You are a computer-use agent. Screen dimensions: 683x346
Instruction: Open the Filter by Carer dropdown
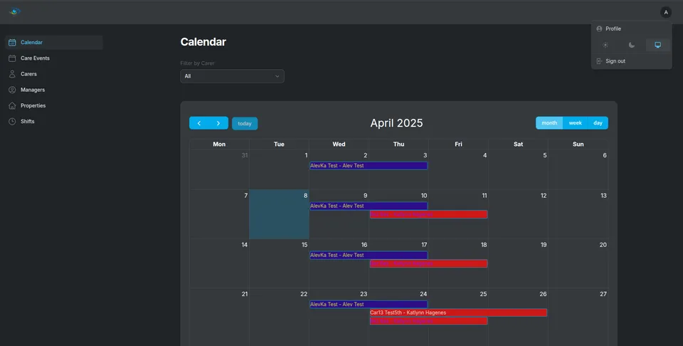tap(232, 76)
